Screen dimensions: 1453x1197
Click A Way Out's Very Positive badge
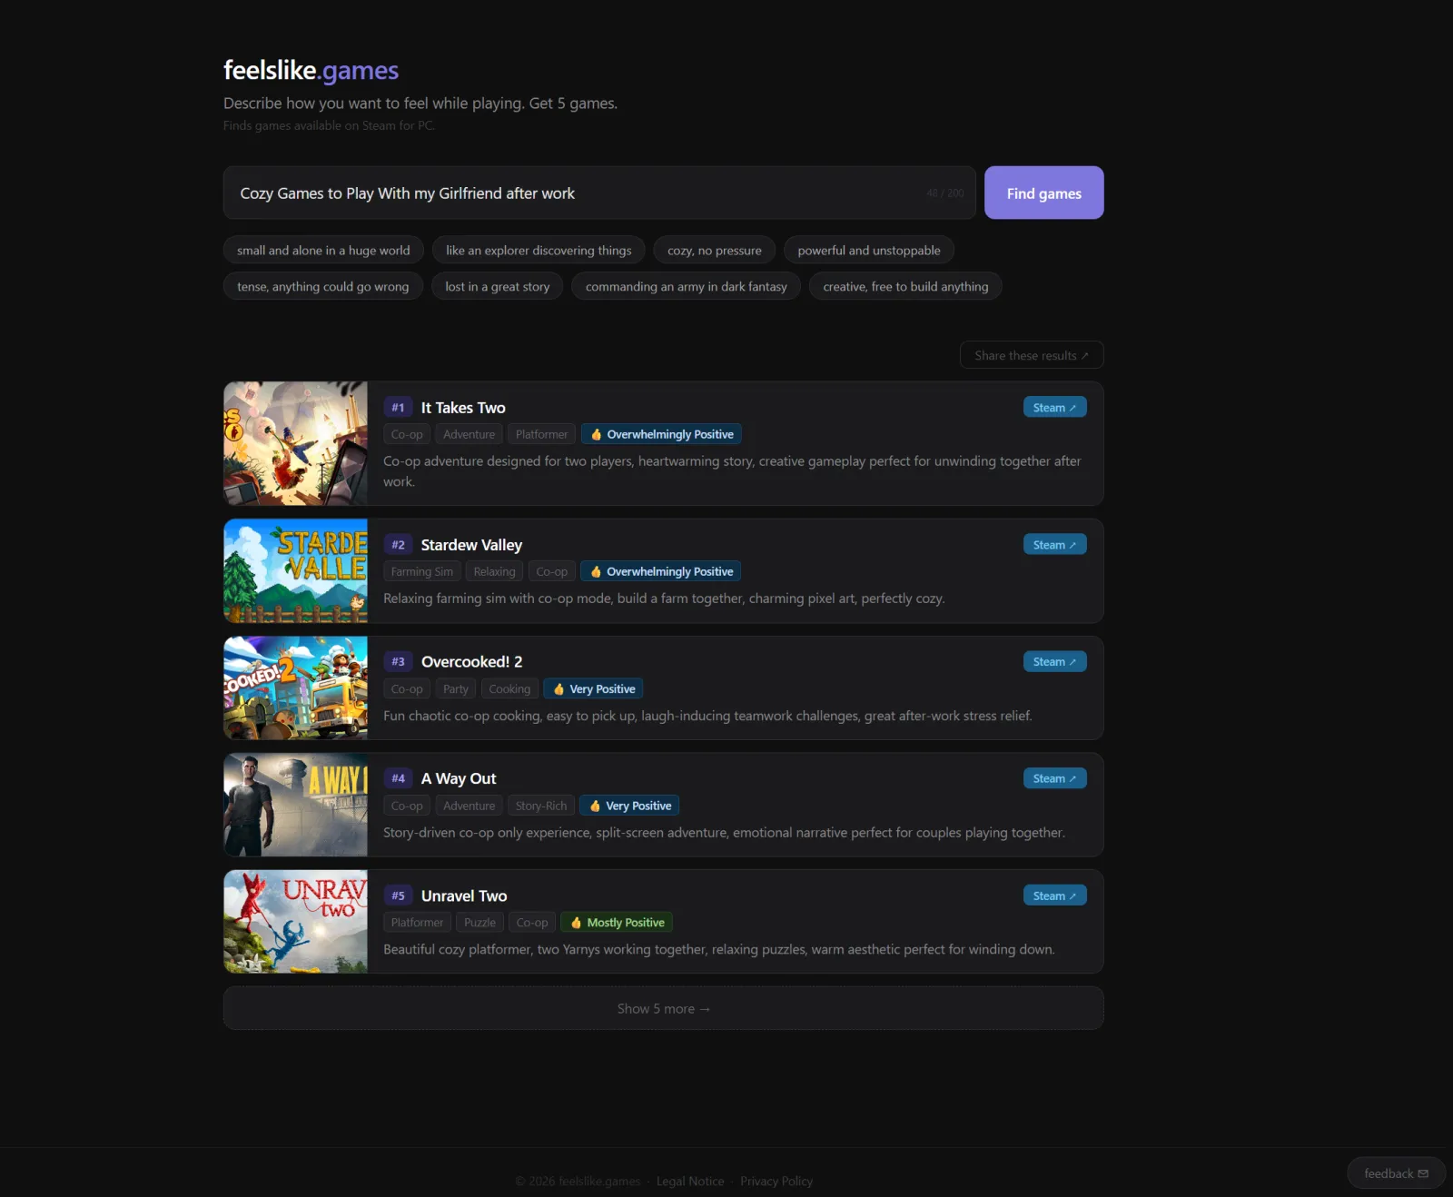(629, 806)
